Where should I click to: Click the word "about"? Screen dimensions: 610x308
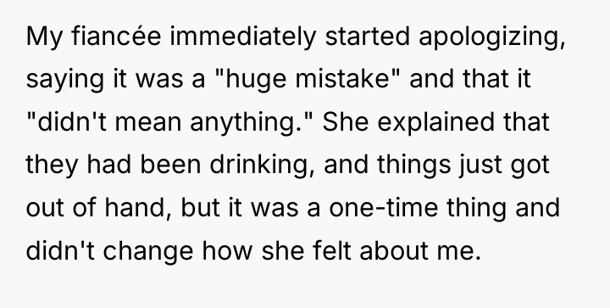click(393, 250)
